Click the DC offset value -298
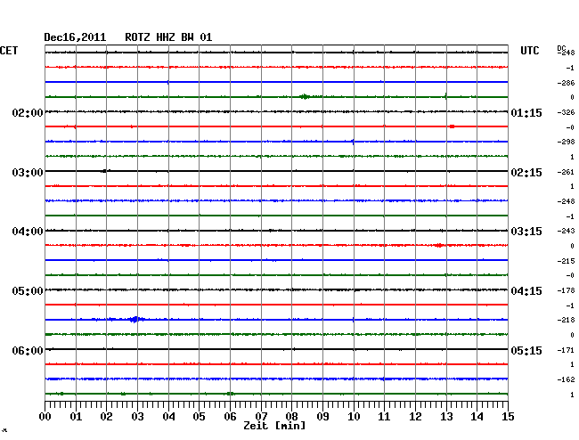 click(566, 142)
